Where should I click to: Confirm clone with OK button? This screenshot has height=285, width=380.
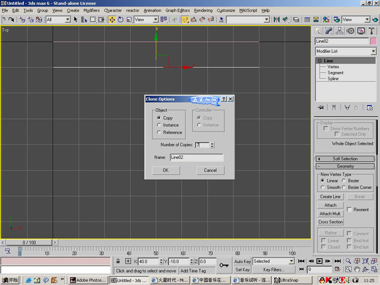[166, 170]
